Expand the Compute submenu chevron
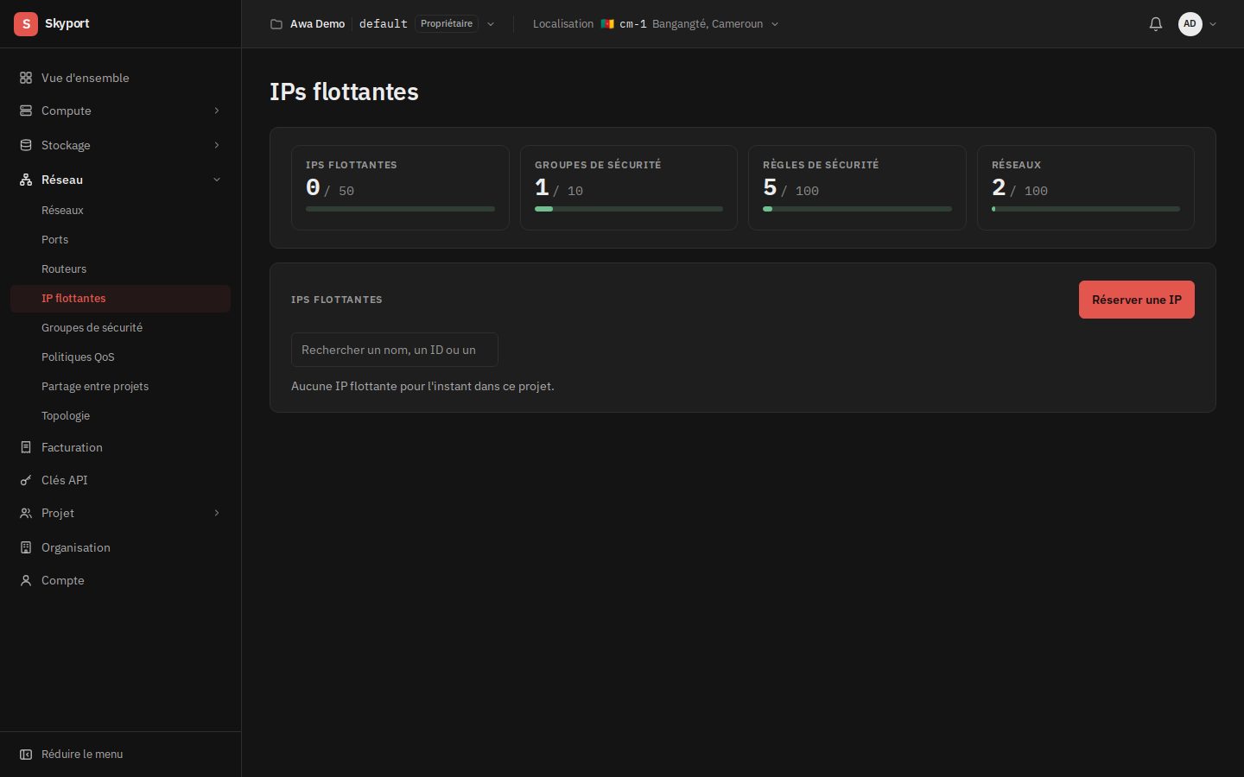 217,111
